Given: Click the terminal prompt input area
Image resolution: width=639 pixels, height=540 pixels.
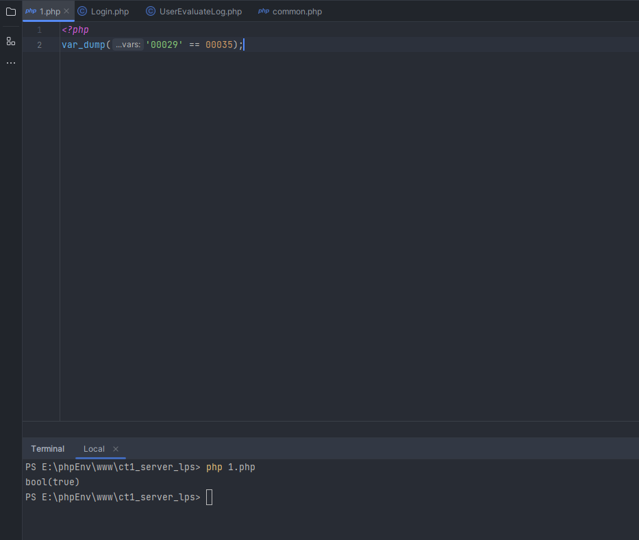Looking at the screenshot, I should pyautogui.click(x=209, y=497).
